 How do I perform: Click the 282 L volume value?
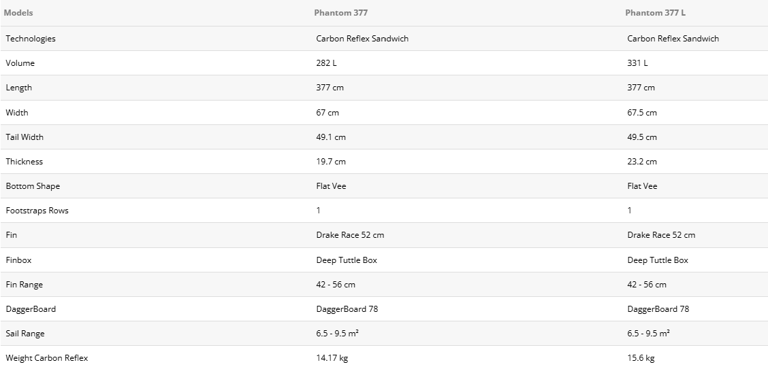click(326, 63)
